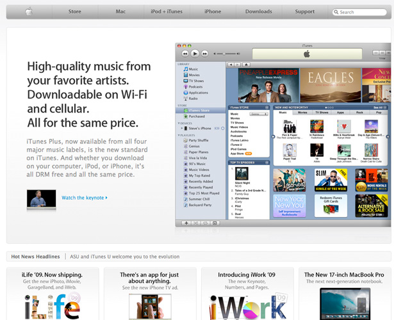The image size is (394, 320).
Task: Open the Apple logo home link
Action: (29, 12)
